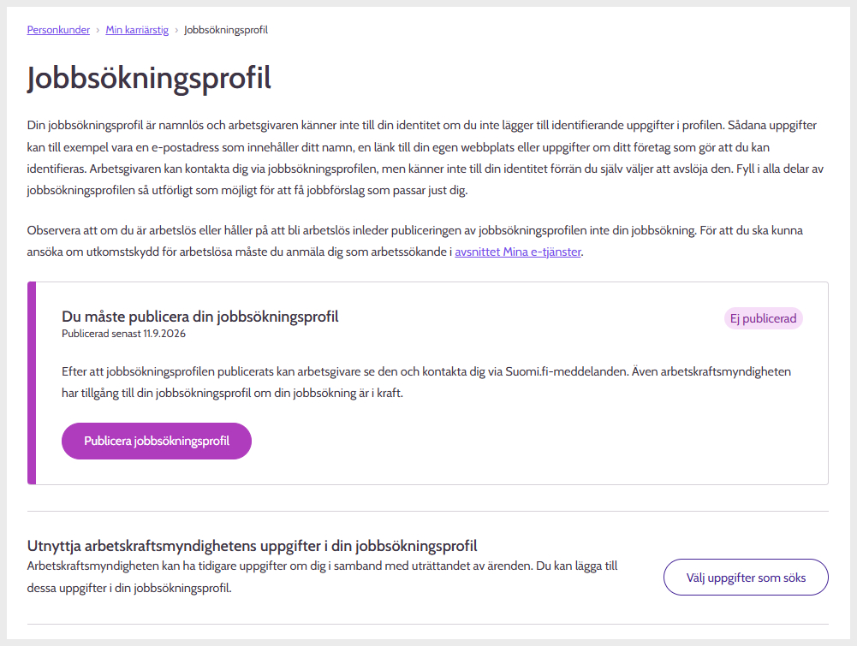Click the Publicerad senast 11.9.2026 date text

[x=123, y=334]
